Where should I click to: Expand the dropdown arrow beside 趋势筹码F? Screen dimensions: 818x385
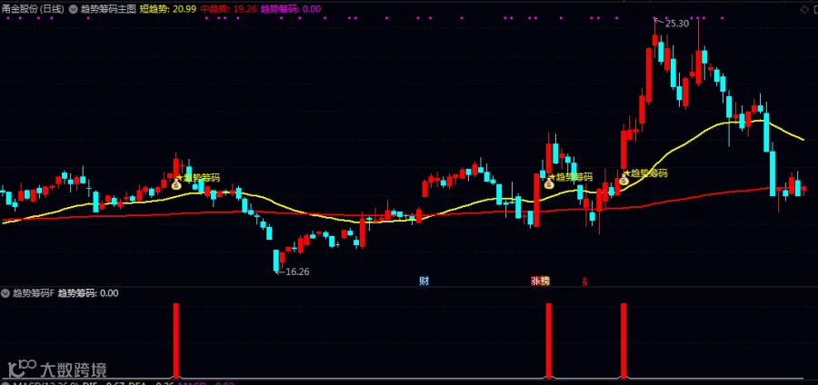(5, 293)
